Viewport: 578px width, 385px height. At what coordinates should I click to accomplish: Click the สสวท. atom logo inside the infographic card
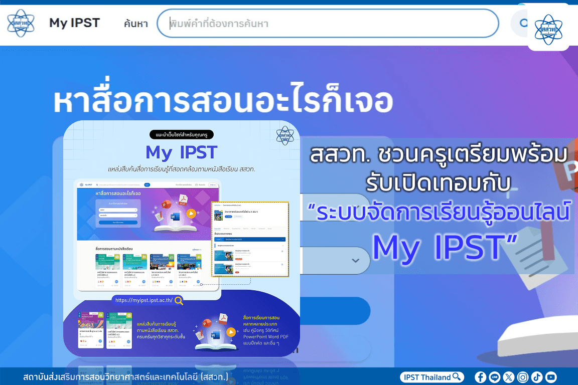(285, 135)
